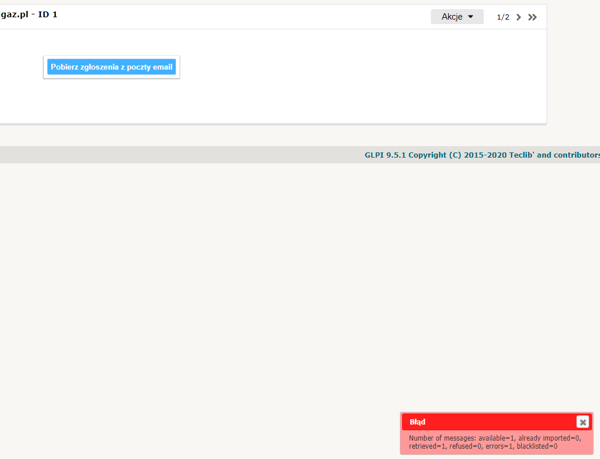The width and height of the screenshot is (600, 459).
Task: Select the single right chevron pager arrow
Action: 518,17
